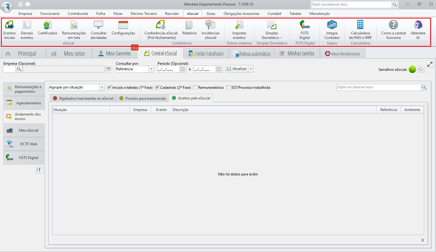Expand the Atualizar button dropdown arrow
This screenshot has width=436, height=252.
pyautogui.click(x=251, y=69)
